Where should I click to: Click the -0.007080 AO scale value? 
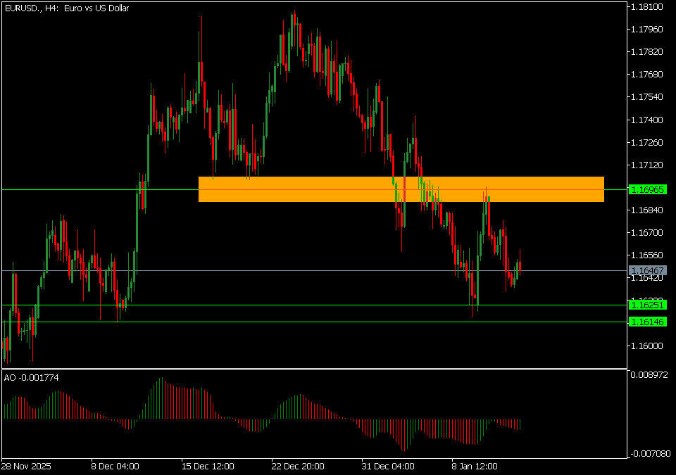coord(649,454)
